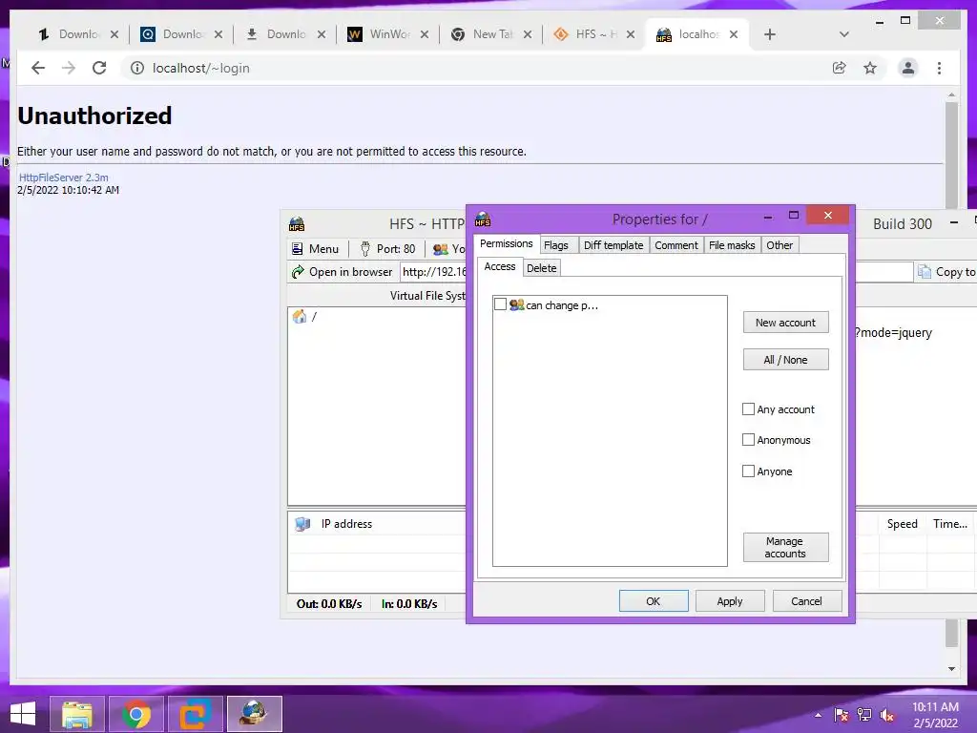Screen dimensions: 977x733
Task: Click the Time column header in HFS
Action: (x=949, y=524)
